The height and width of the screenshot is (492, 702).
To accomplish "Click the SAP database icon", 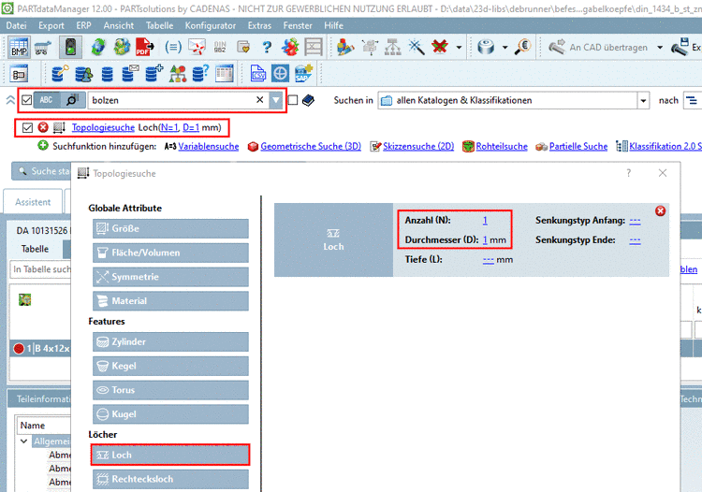I will [303, 73].
